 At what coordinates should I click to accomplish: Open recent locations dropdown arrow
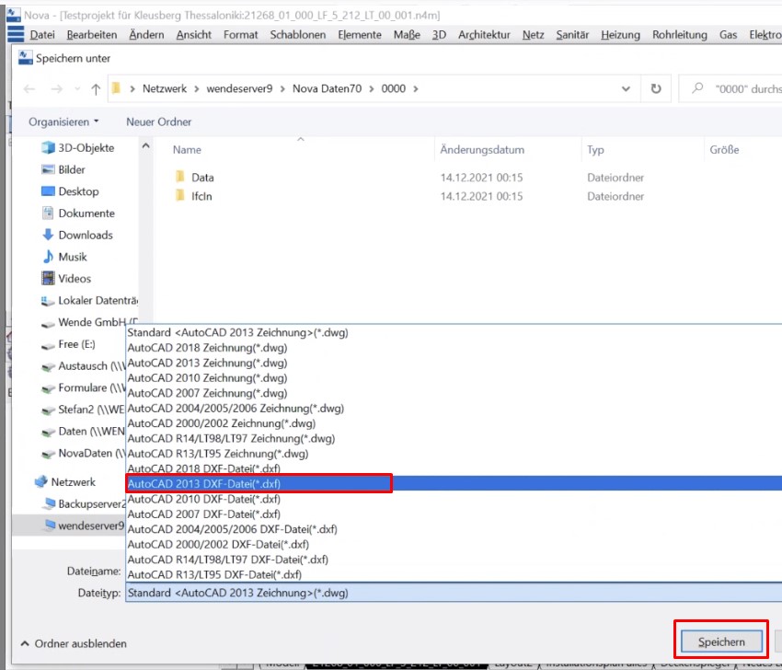pyautogui.click(x=77, y=88)
